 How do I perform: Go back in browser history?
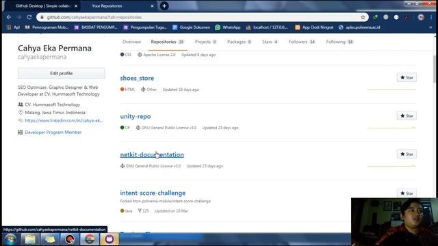[x=9, y=17]
